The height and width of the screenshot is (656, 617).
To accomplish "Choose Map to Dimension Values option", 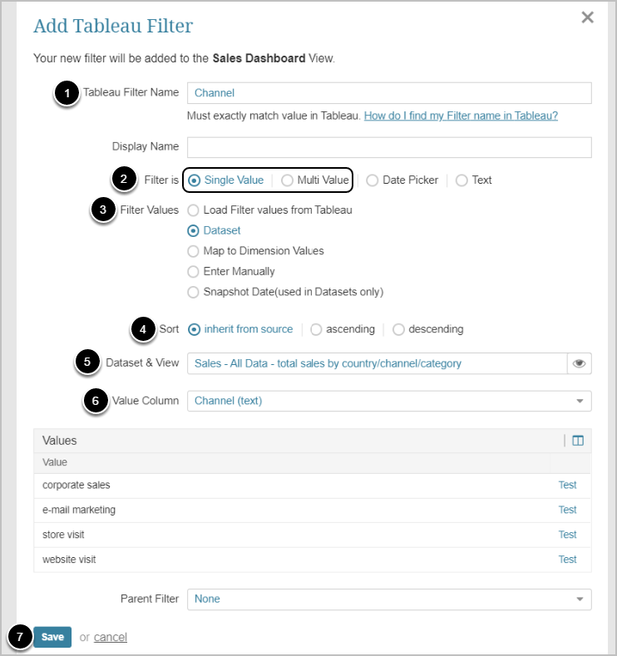I will tap(194, 251).
